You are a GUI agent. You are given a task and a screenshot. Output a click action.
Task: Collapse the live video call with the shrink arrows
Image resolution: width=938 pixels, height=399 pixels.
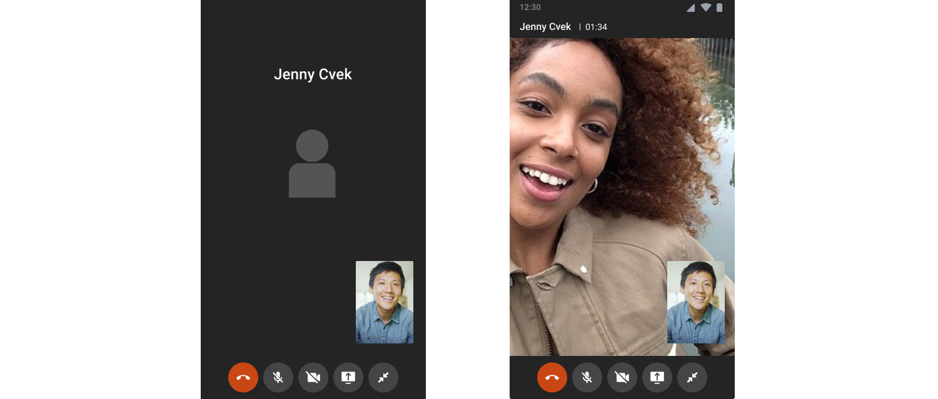coord(692,378)
